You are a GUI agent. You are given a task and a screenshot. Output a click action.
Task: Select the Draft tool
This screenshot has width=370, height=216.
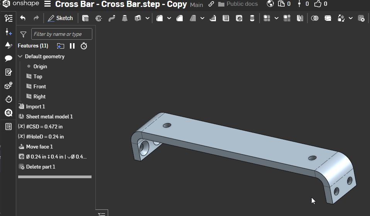[x=193, y=18]
